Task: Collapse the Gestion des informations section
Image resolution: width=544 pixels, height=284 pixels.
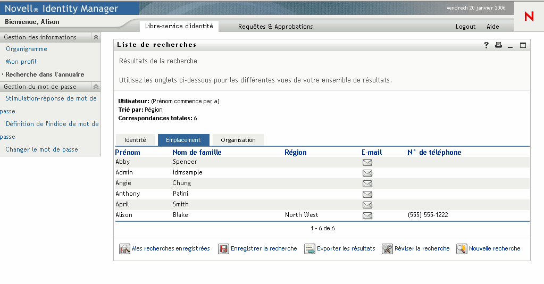Action: [x=96, y=37]
